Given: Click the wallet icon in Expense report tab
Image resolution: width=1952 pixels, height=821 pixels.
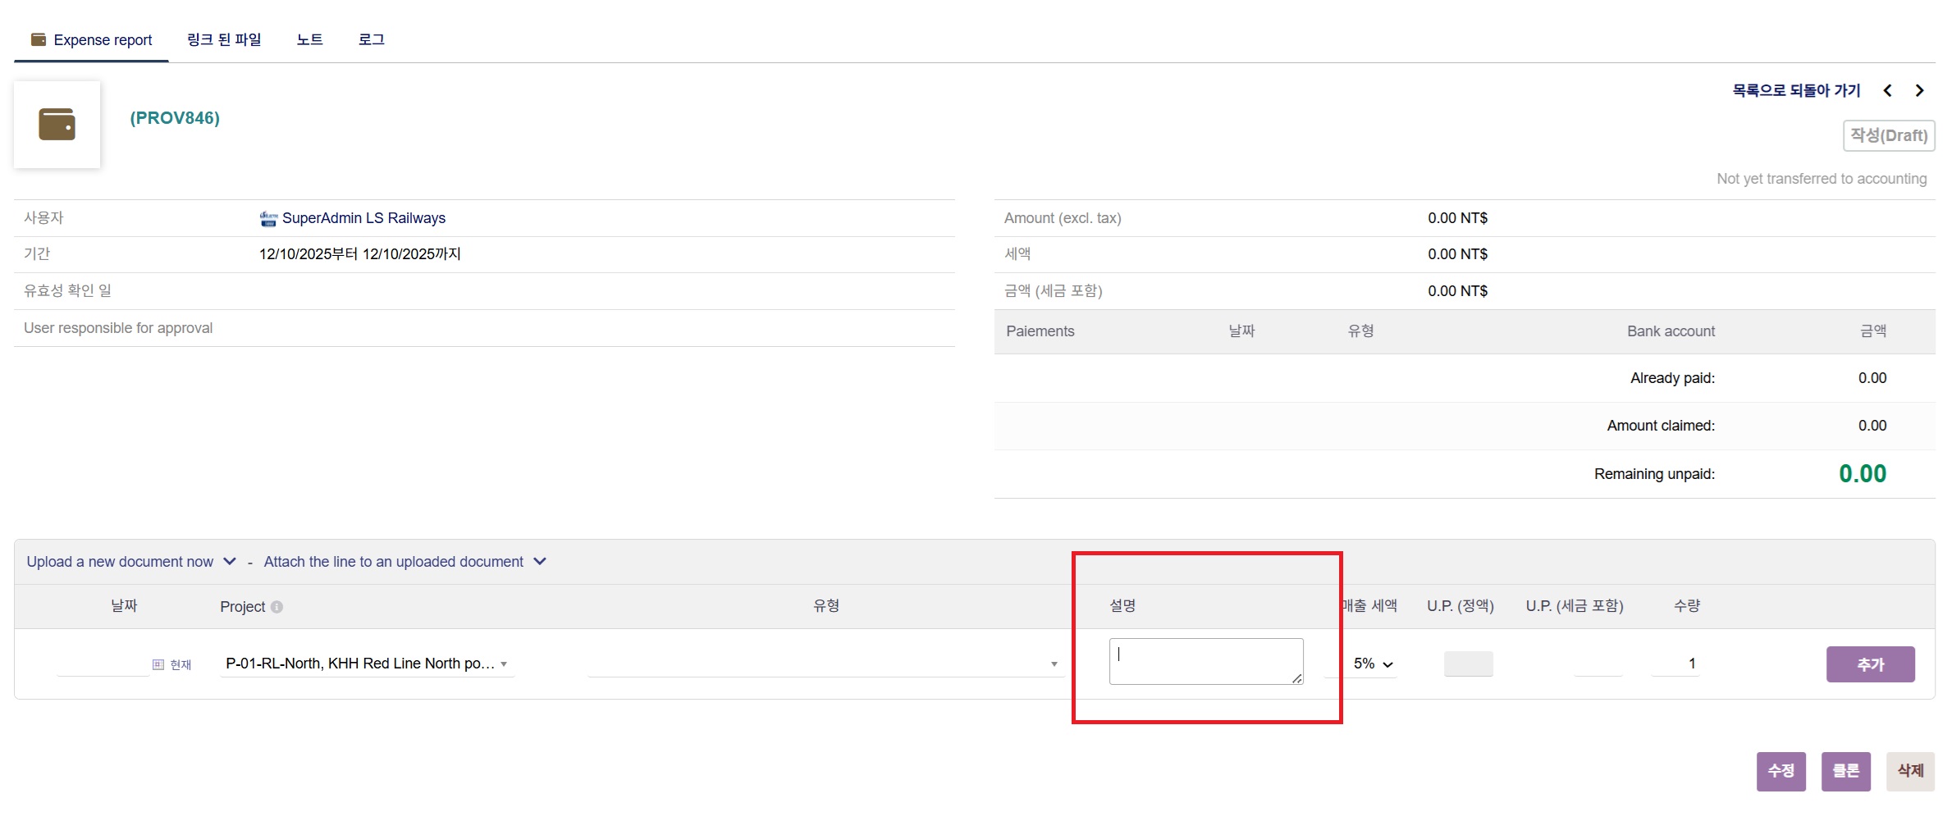Looking at the screenshot, I should tap(38, 39).
